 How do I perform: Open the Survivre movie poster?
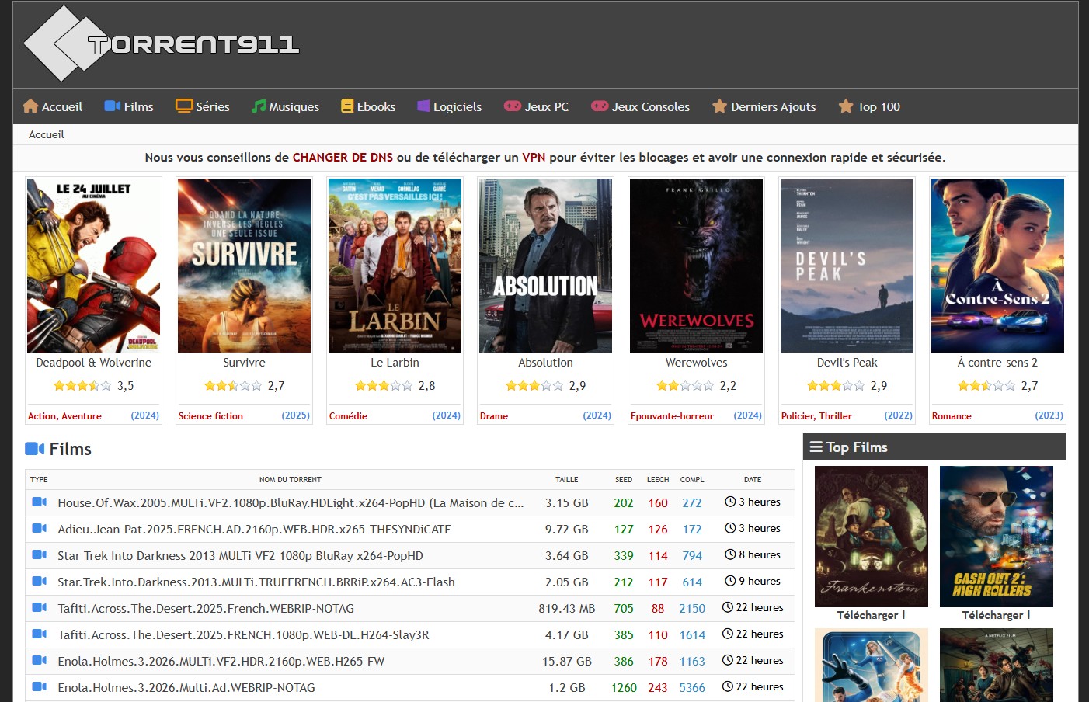(244, 266)
